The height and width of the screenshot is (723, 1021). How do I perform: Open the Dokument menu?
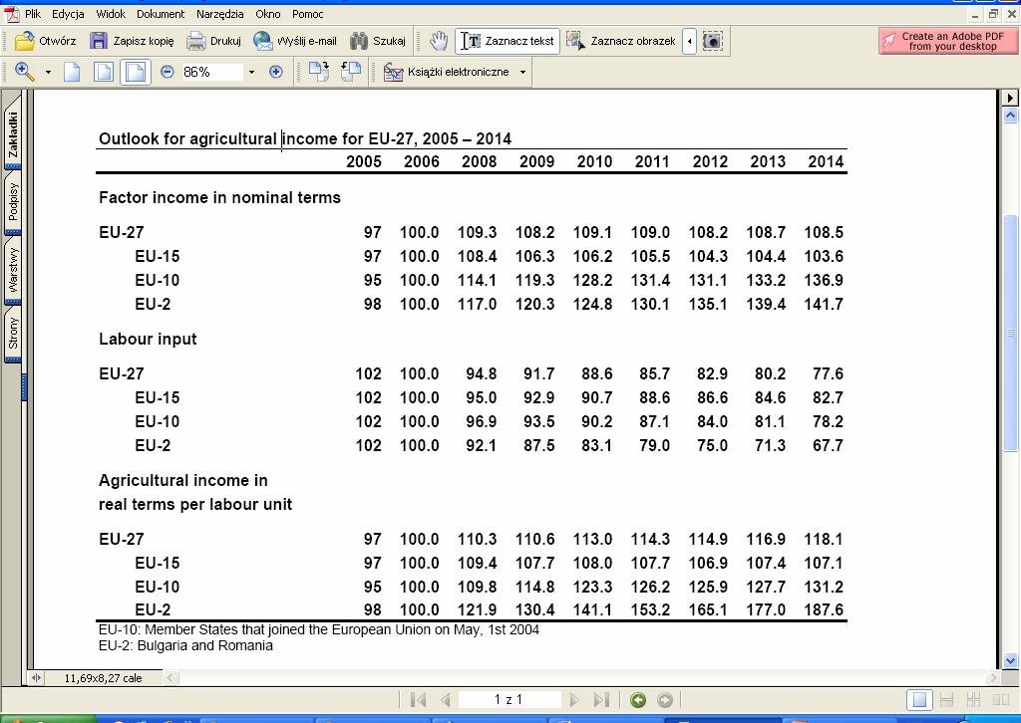click(x=161, y=14)
